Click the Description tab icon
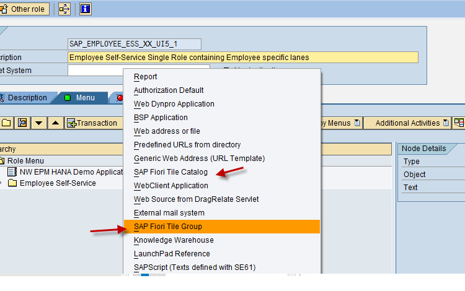Image resolution: width=465 pixels, height=291 pixels. pyautogui.click(x=2, y=98)
